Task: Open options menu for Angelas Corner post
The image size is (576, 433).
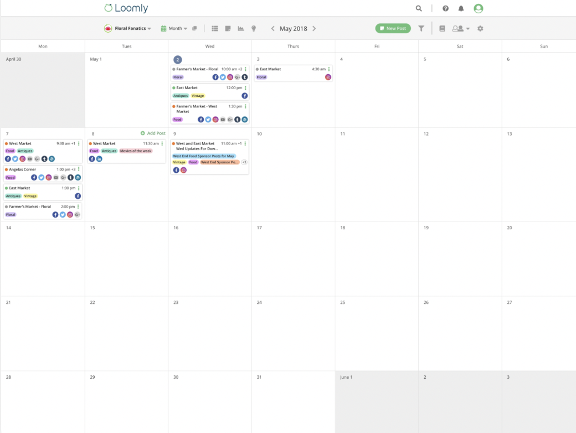Action: click(79, 169)
